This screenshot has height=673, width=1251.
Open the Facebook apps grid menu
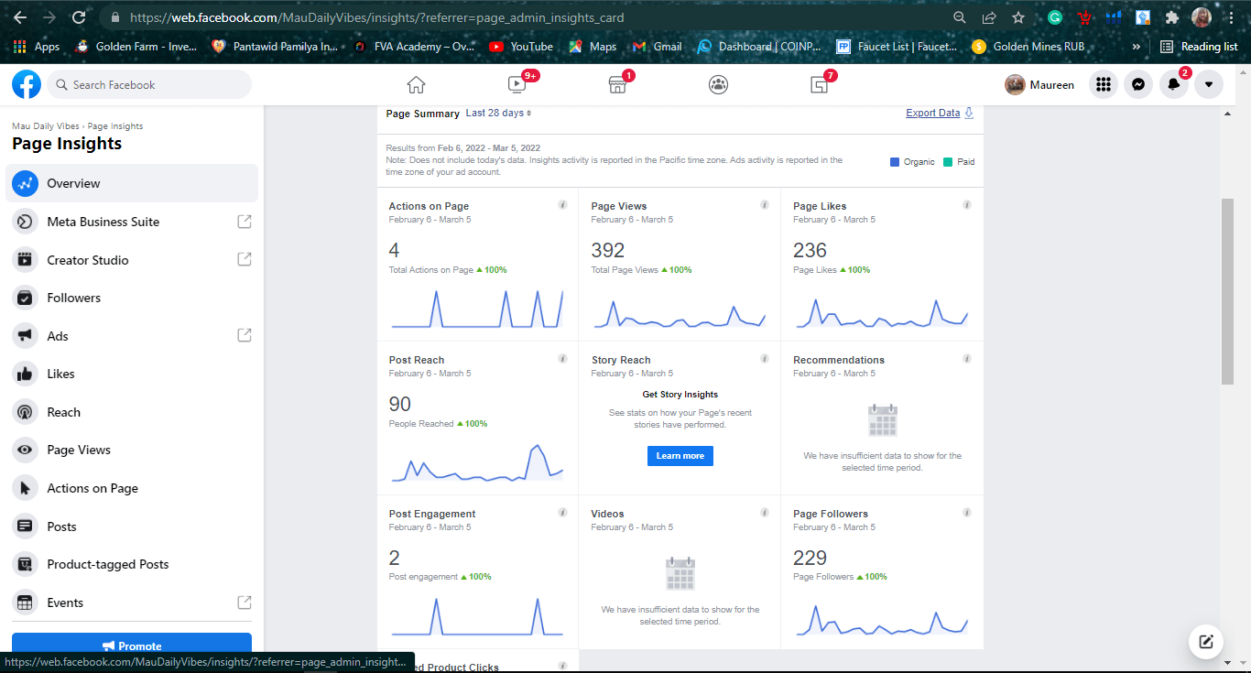[1104, 84]
